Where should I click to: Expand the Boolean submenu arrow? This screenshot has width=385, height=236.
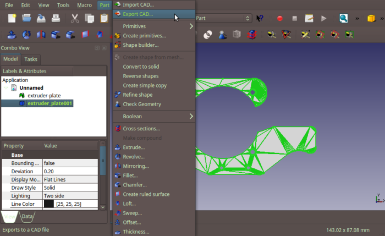[x=191, y=117]
